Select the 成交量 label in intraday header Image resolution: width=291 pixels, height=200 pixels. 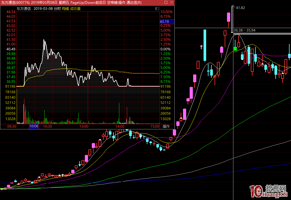[76, 9]
